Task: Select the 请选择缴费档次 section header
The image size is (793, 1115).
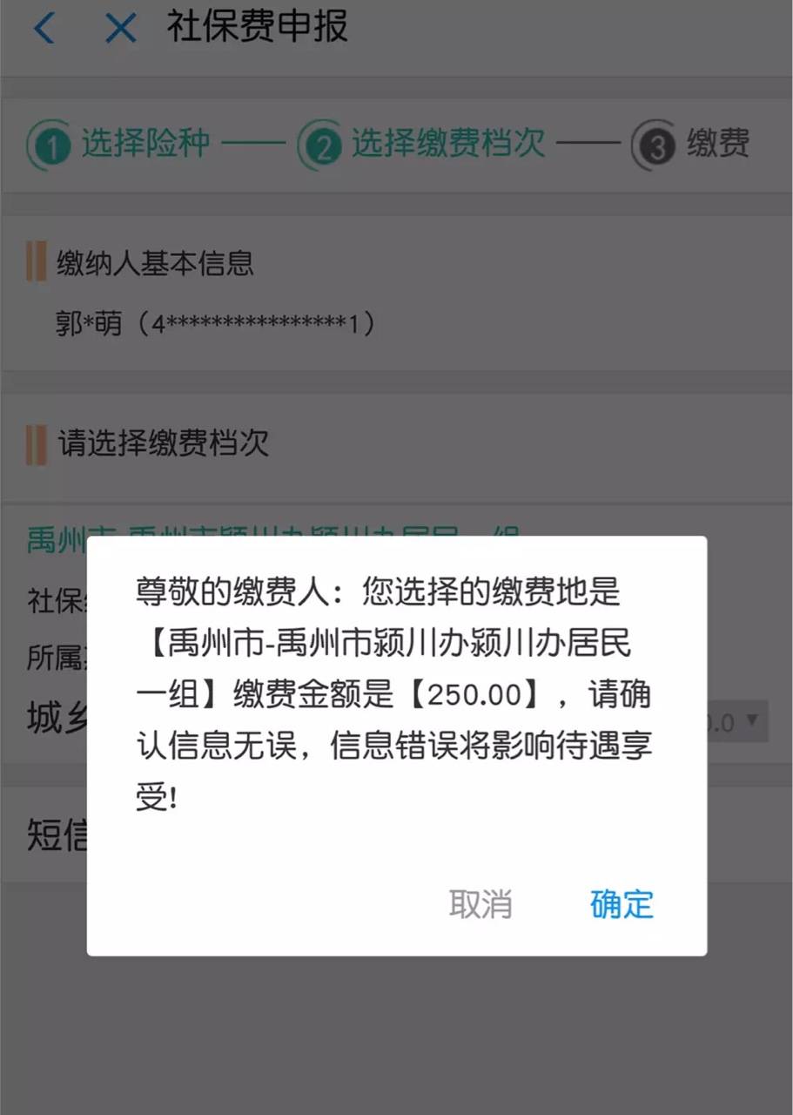Action: tap(163, 443)
